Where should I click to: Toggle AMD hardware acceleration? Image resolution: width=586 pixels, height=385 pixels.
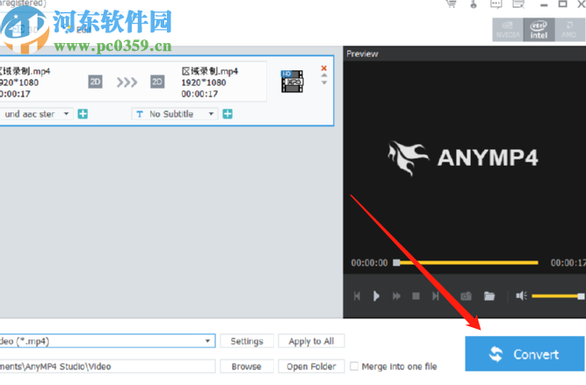569,30
